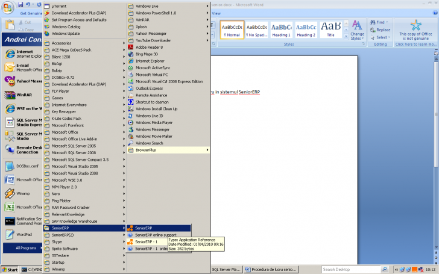Image resolution: width=439 pixels, height=274 pixels.
Task: Open WordPad from start menu
Action: pos(22,235)
